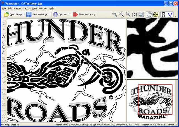179x127 pixels.
Task: Click the Vextractor title bar app icon
Action: point(3,3)
